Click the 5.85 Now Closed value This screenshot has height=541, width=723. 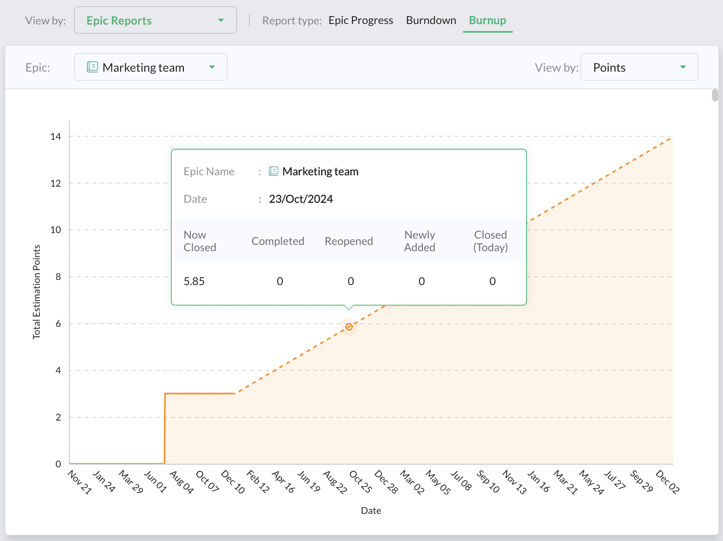coord(194,282)
